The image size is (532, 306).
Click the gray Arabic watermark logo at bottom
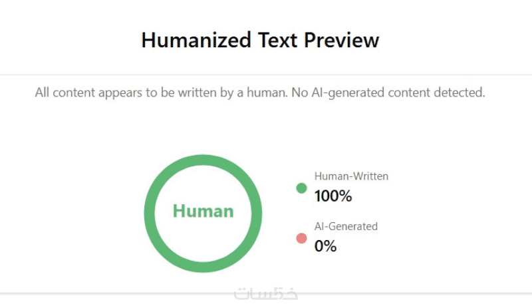click(266, 293)
